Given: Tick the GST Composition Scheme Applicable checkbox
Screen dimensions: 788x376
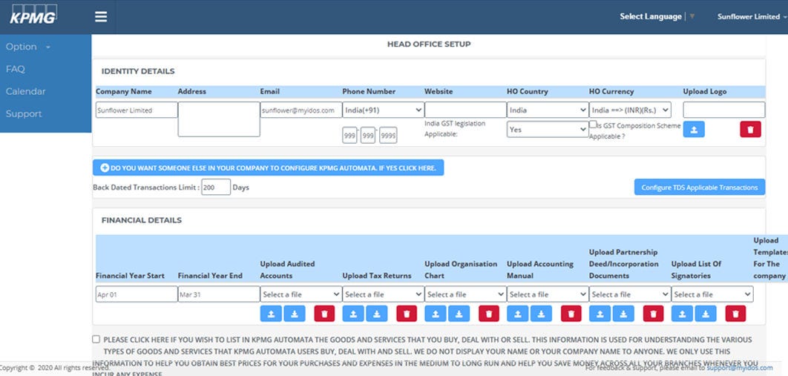Looking at the screenshot, I should [593, 125].
